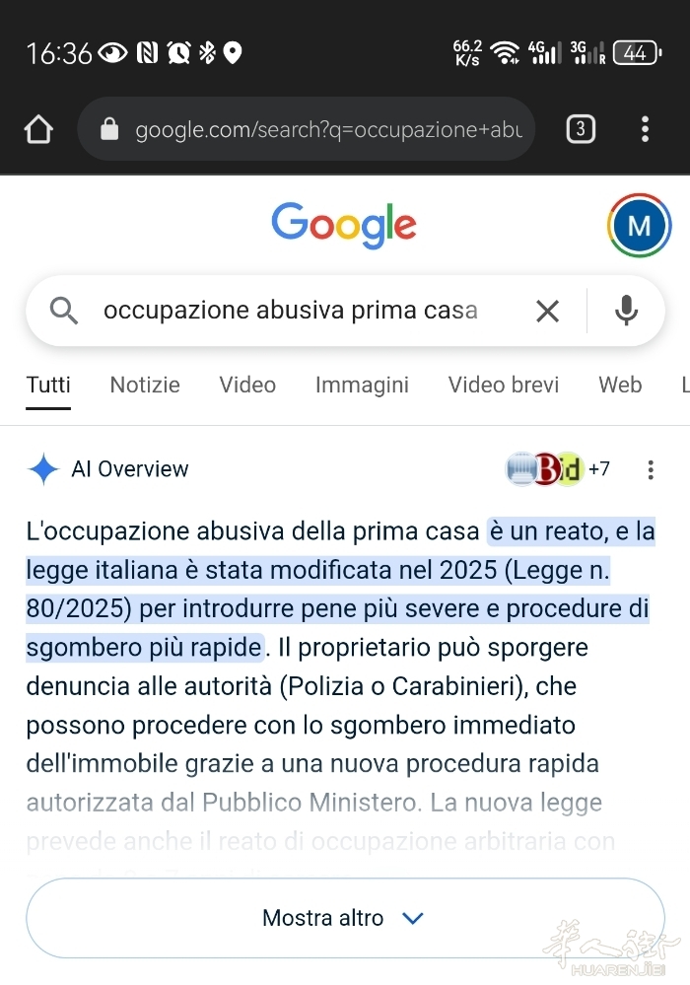Start voice search with the microphone icon
690x985 pixels.
(626, 311)
